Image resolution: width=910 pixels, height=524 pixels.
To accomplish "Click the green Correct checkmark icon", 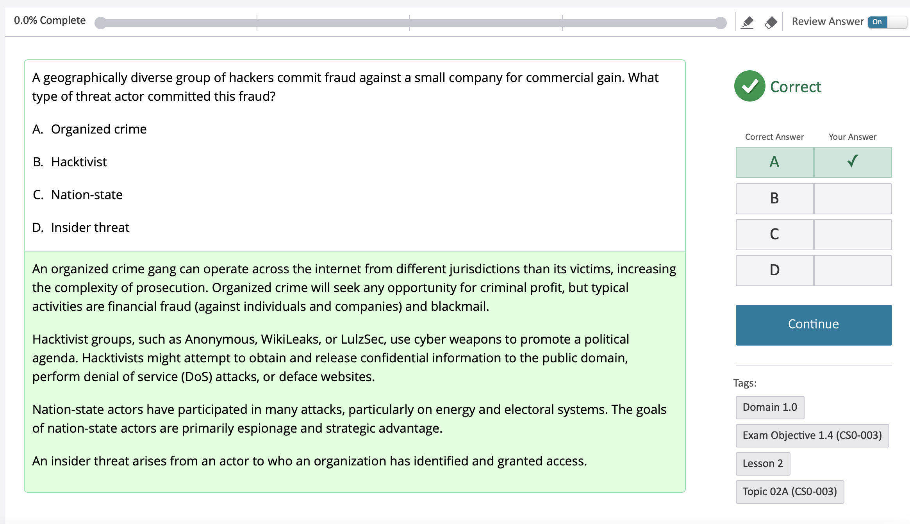I will click(x=749, y=86).
